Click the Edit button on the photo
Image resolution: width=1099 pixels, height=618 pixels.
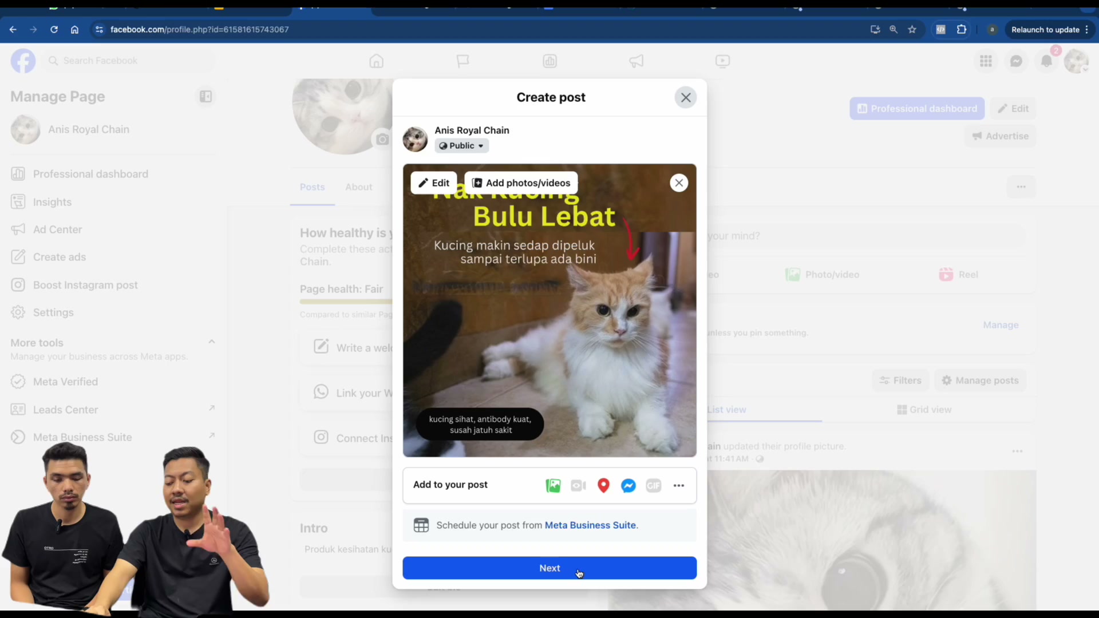pos(434,183)
